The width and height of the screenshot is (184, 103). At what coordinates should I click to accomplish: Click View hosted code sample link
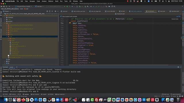(x=70, y=17)
